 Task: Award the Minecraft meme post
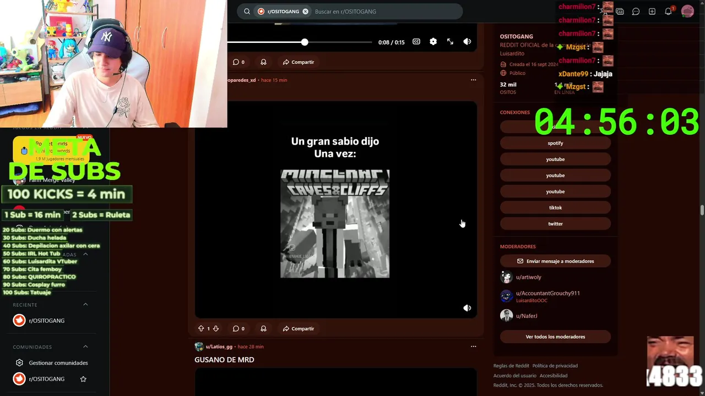click(x=263, y=328)
